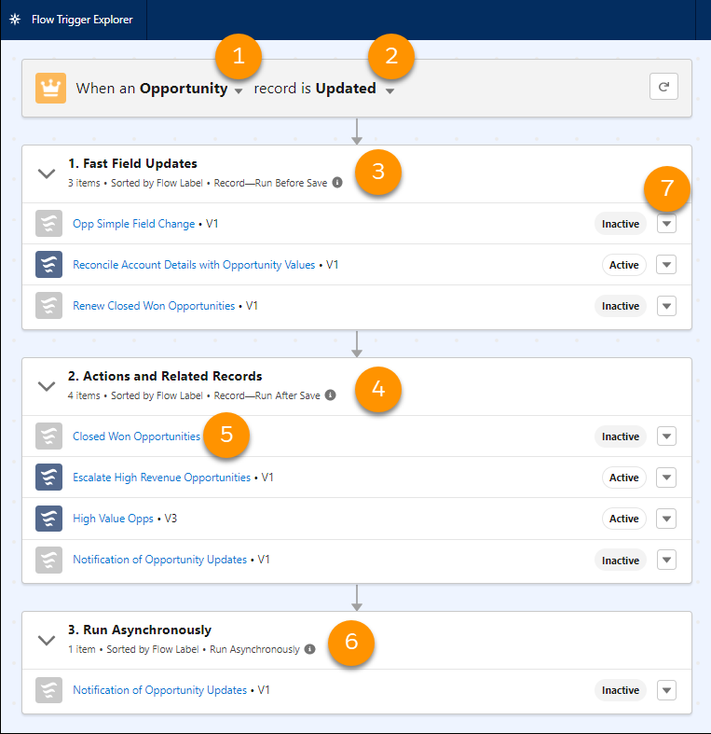Open action menu for Opp Simple Field Change
The image size is (711, 734).
point(666,224)
